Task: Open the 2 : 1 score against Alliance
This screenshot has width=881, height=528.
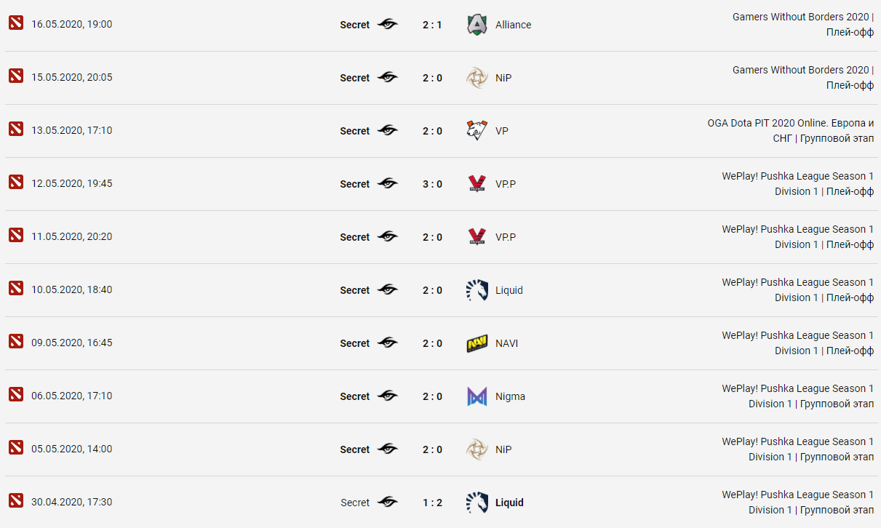Action: [432, 25]
